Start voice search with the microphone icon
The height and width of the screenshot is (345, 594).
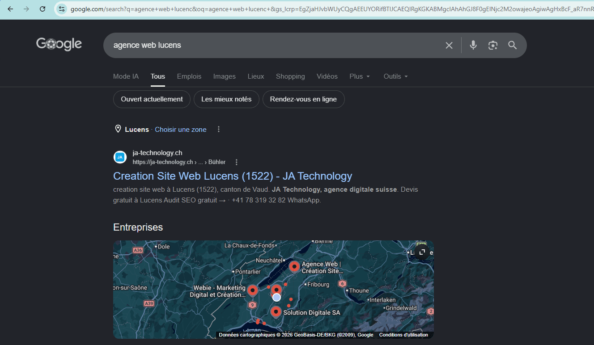(473, 45)
